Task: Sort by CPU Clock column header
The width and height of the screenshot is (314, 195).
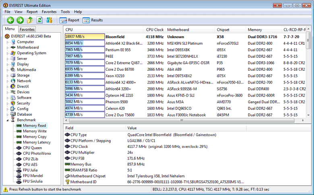Action: point(155,30)
